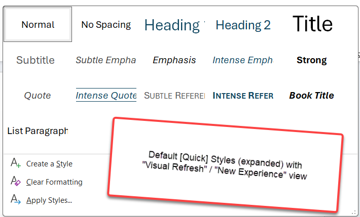Open the Apply Styles menu entry
This screenshot has width=360, height=217.
pyautogui.click(x=49, y=200)
